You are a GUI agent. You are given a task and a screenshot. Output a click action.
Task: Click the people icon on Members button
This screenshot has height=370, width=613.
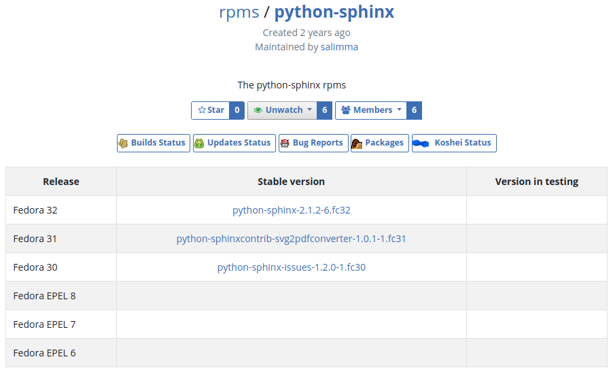click(x=346, y=110)
